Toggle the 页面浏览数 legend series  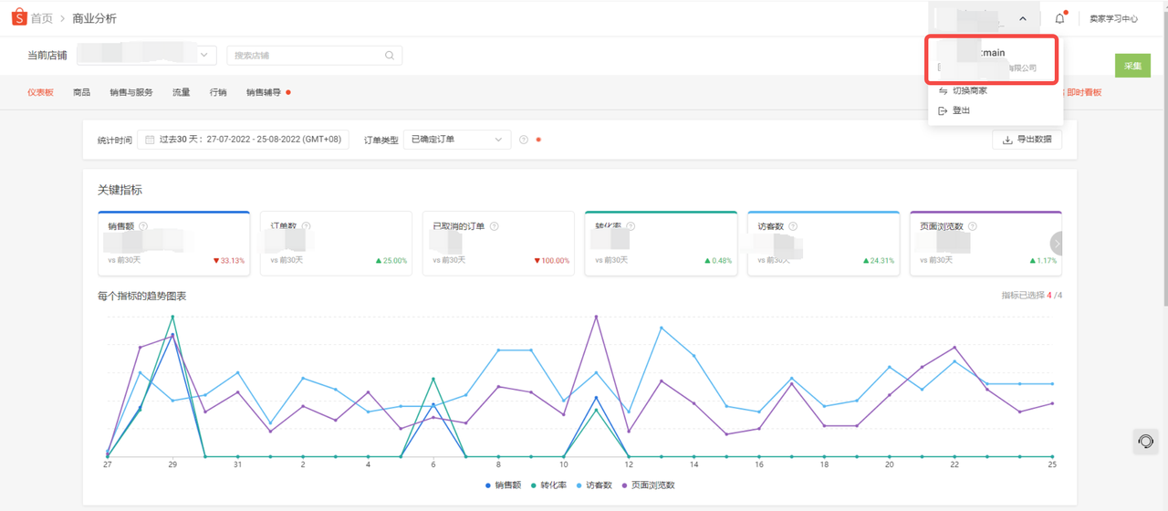[648, 485]
